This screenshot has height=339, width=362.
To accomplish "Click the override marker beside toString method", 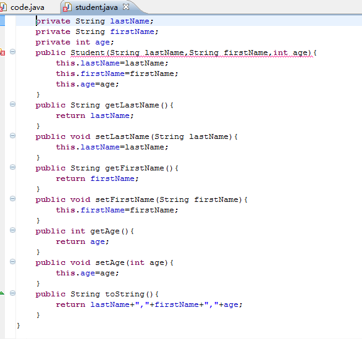I will [x=2, y=293].
